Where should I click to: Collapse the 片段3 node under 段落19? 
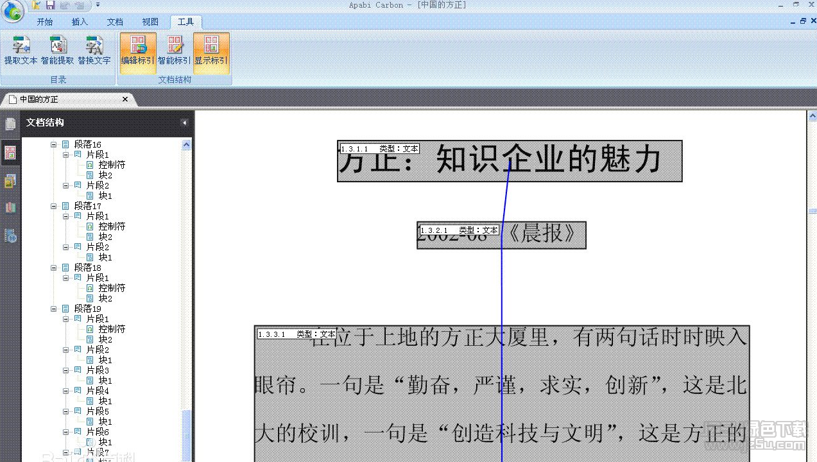click(x=66, y=370)
